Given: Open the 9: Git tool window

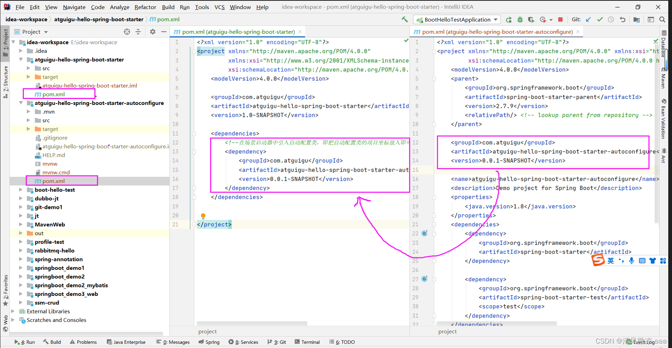Looking at the screenshot, I should (x=277, y=342).
